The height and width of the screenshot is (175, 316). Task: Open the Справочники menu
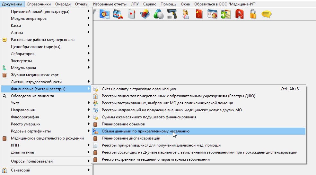[39, 4]
